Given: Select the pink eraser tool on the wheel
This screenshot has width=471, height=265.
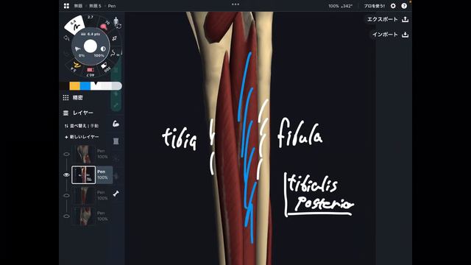Looking at the screenshot, I should [x=104, y=26].
